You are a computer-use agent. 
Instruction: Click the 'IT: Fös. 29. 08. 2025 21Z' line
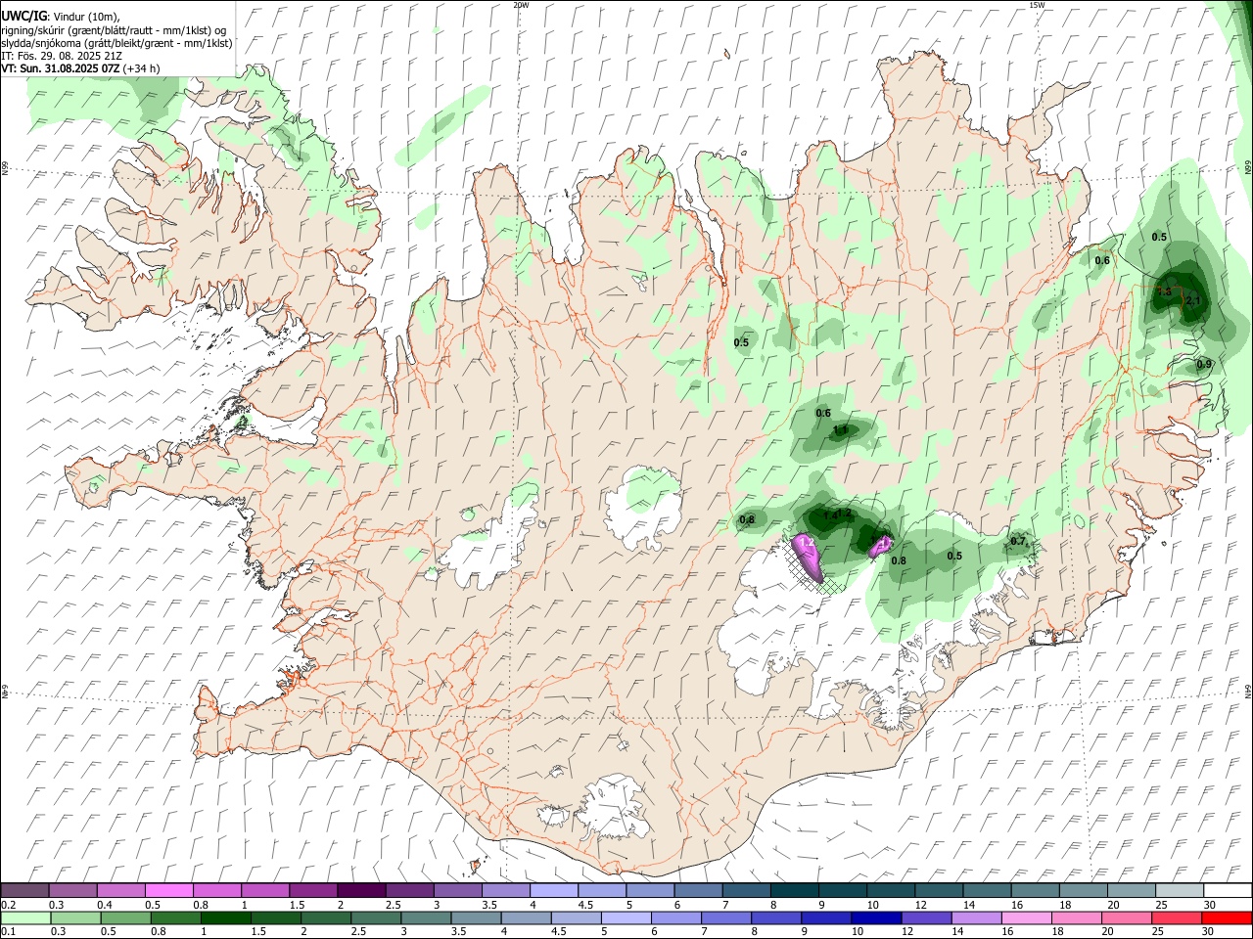click(x=63, y=56)
